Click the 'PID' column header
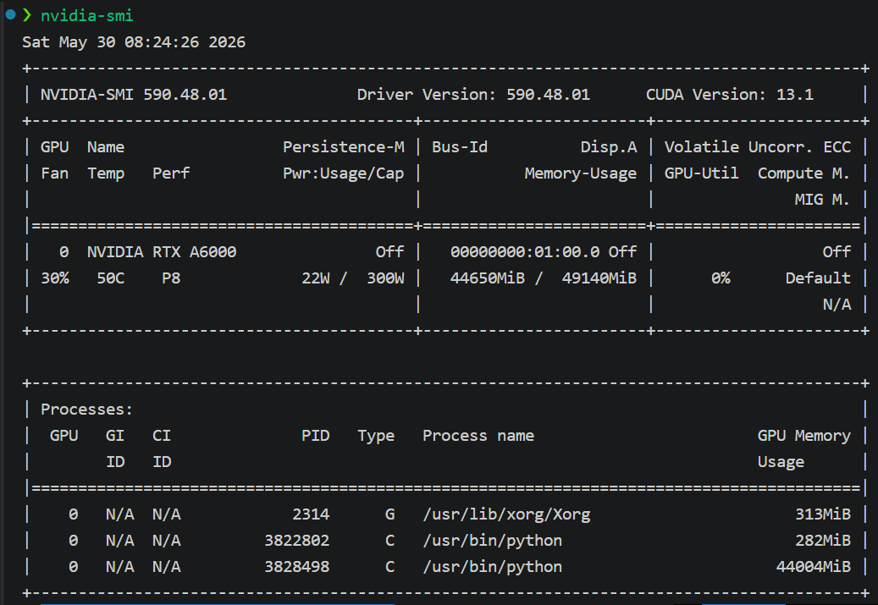 click(x=316, y=436)
